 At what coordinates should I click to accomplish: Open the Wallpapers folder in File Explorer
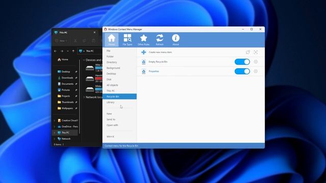pos(65,108)
